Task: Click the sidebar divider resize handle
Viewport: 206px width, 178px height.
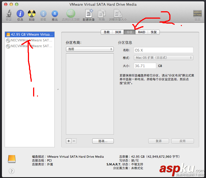Action: click(58, 89)
